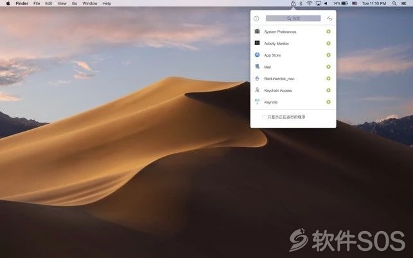Select the "Keychain Access" row text
The height and width of the screenshot is (258, 413).
[x=278, y=90]
